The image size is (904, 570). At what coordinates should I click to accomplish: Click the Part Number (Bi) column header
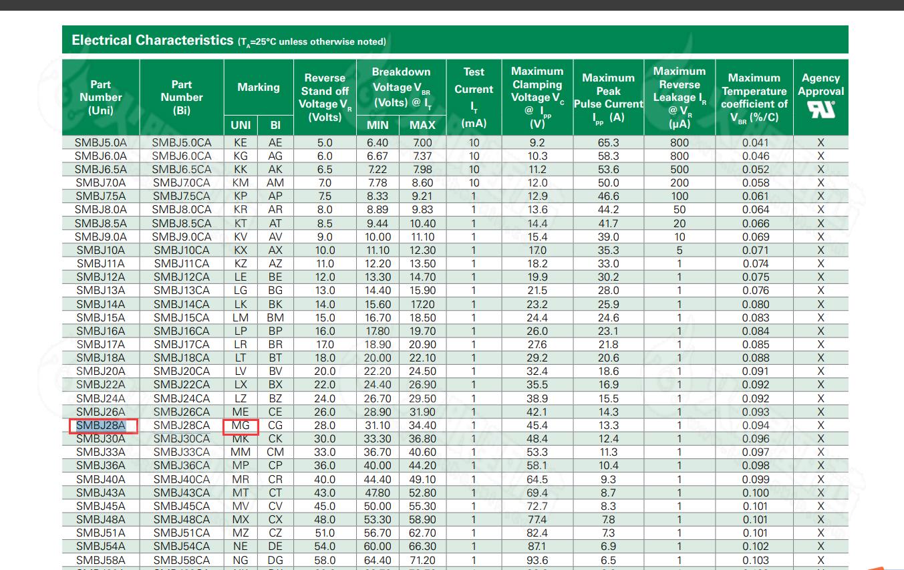(181, 98)
